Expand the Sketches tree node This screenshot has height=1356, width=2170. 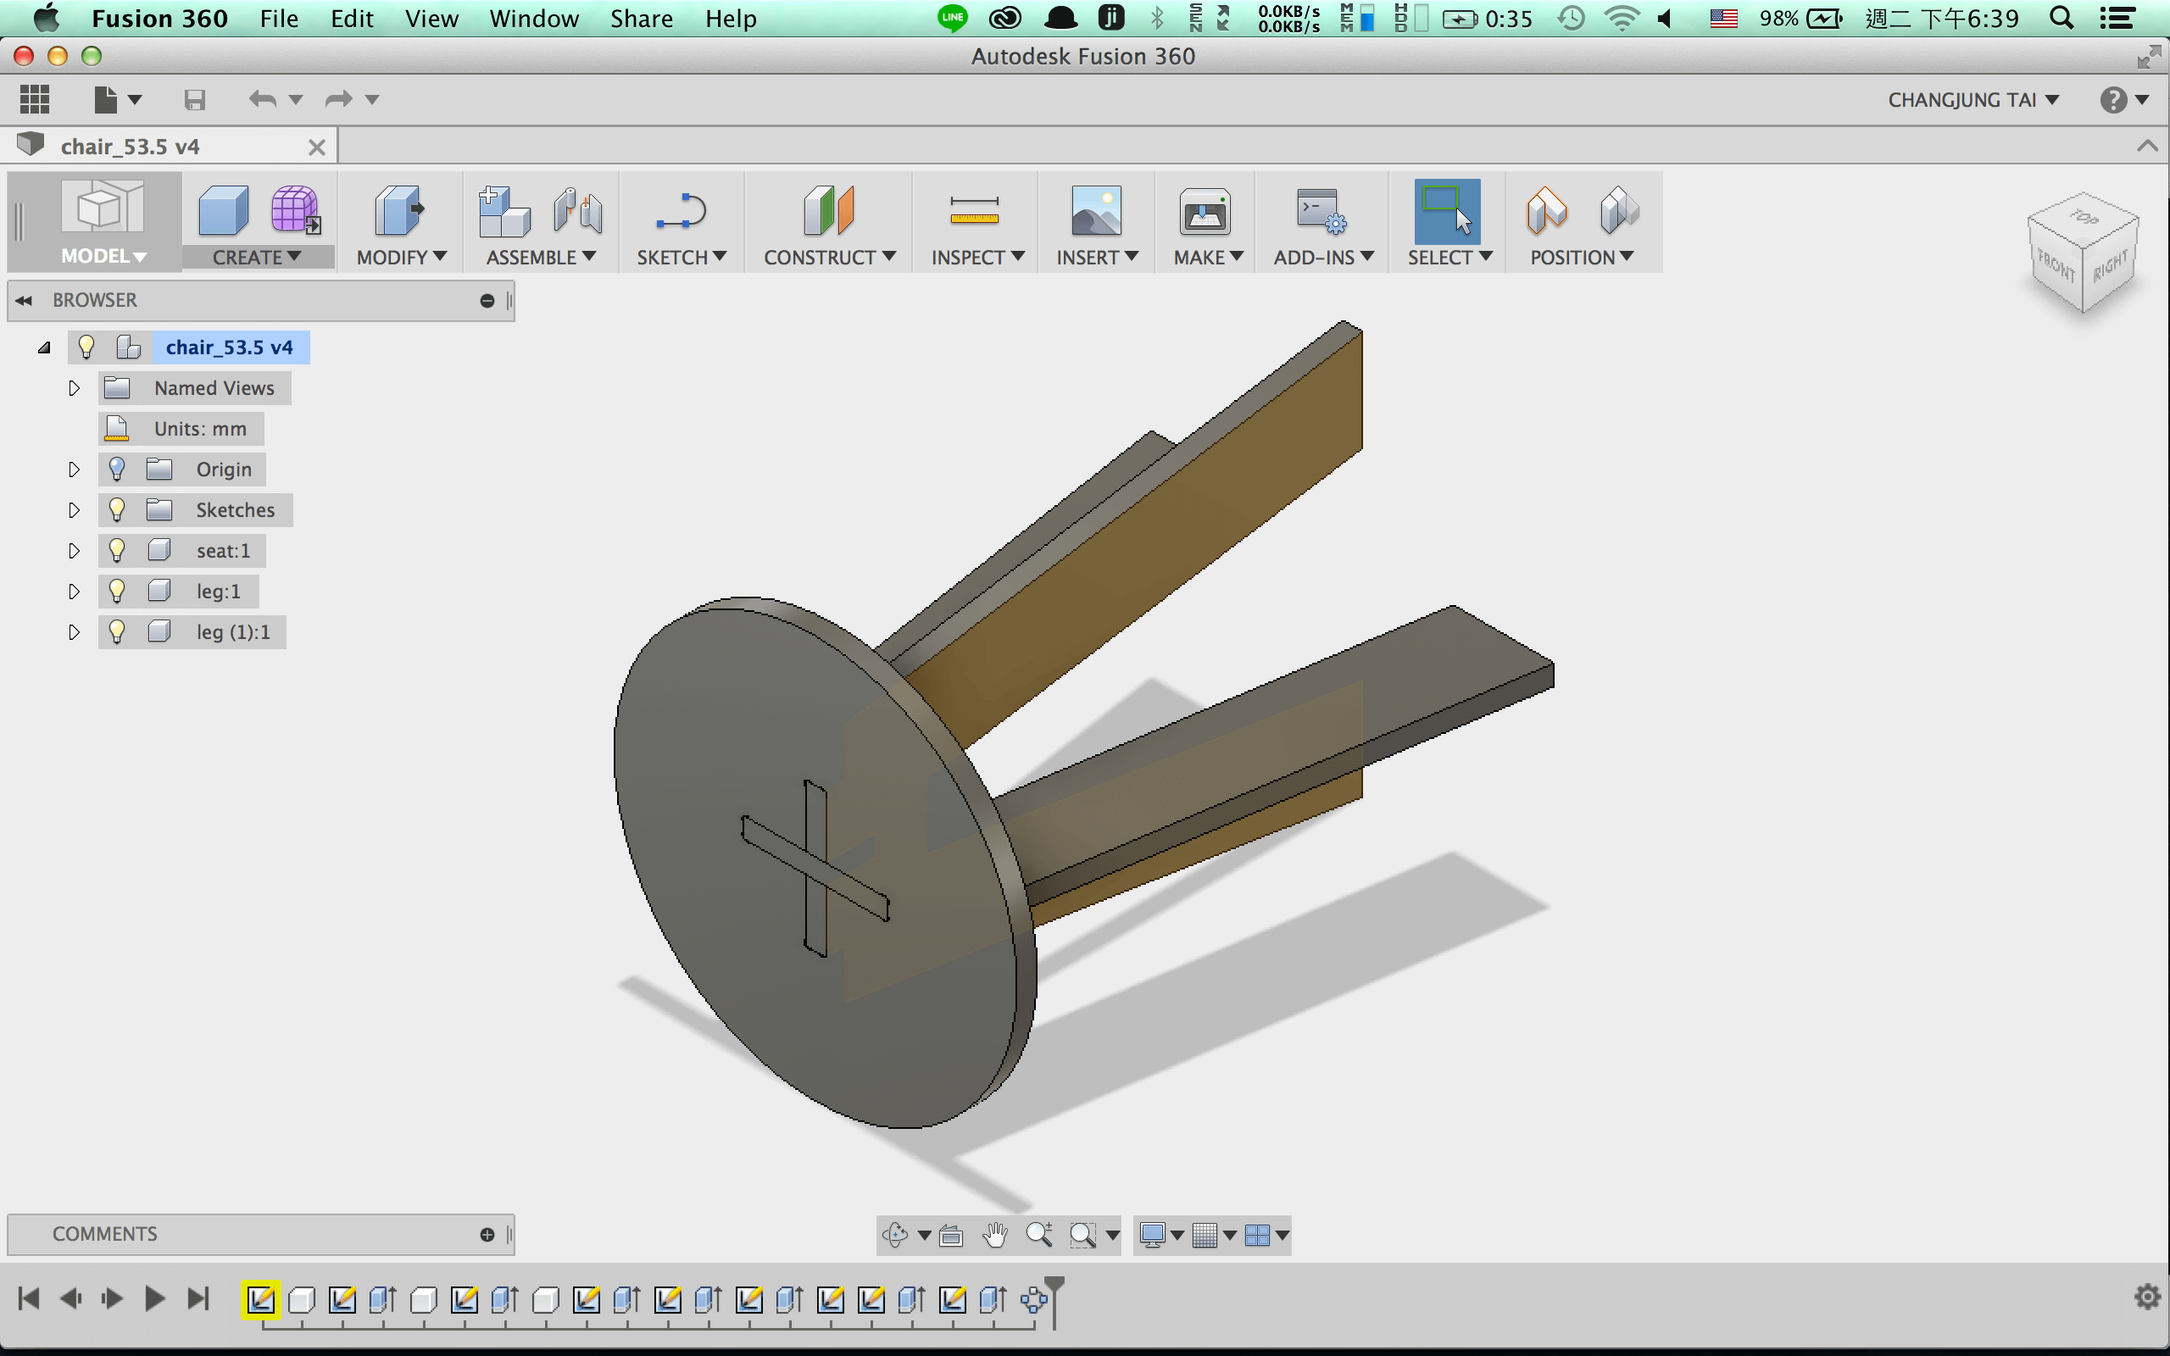[75, 509]
